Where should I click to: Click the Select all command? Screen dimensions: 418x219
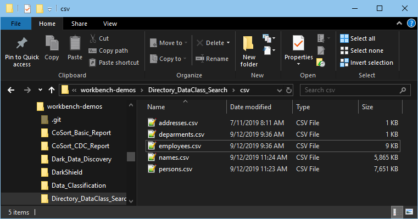[358, 38]
